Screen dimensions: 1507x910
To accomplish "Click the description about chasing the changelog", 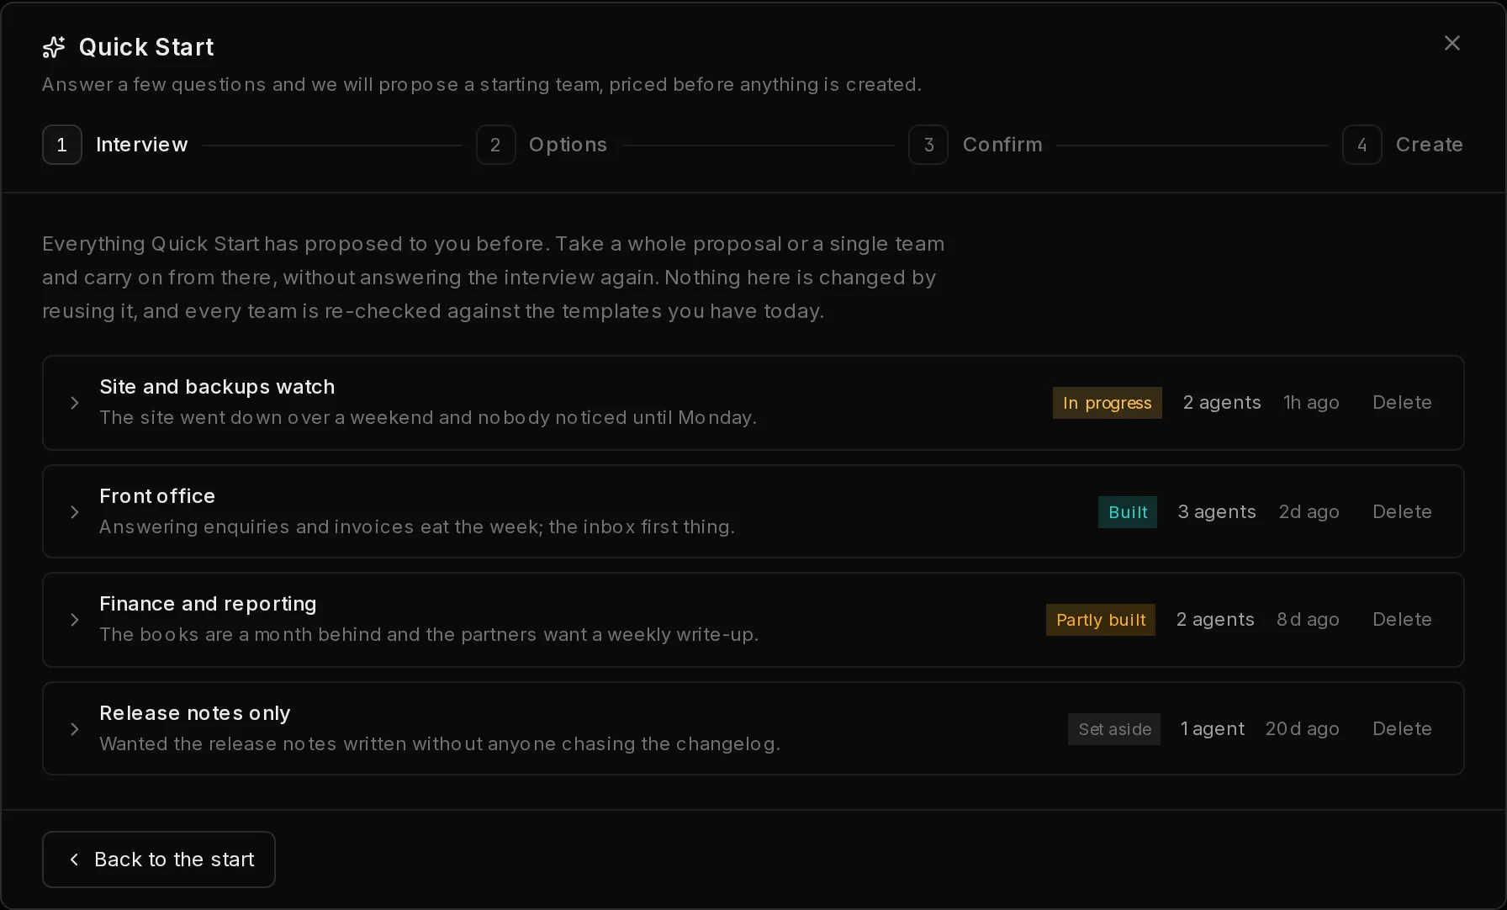I will tap(440, 744).
